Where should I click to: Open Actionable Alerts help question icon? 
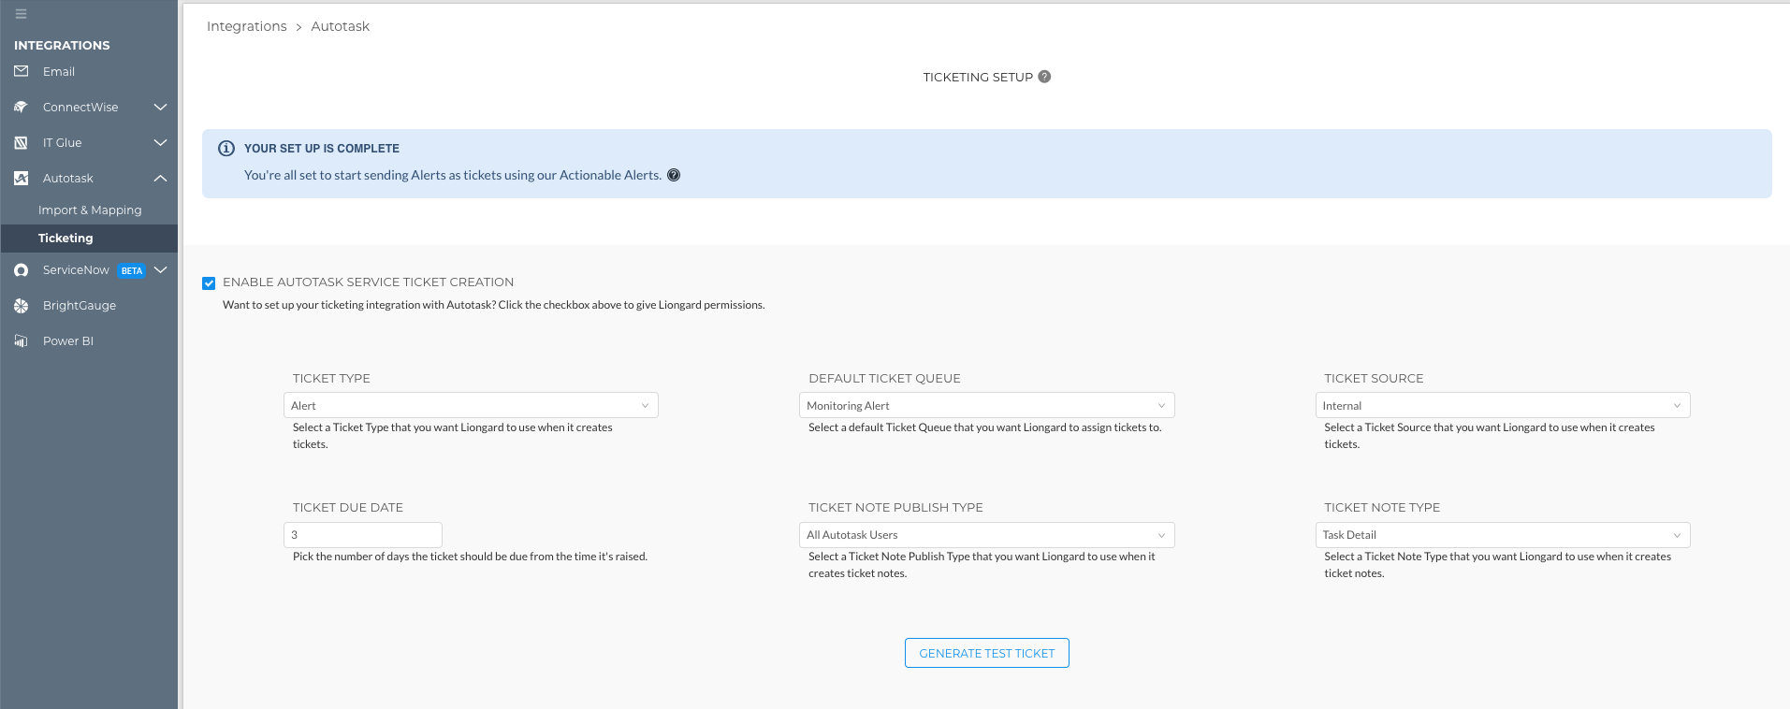coord(674,175)
